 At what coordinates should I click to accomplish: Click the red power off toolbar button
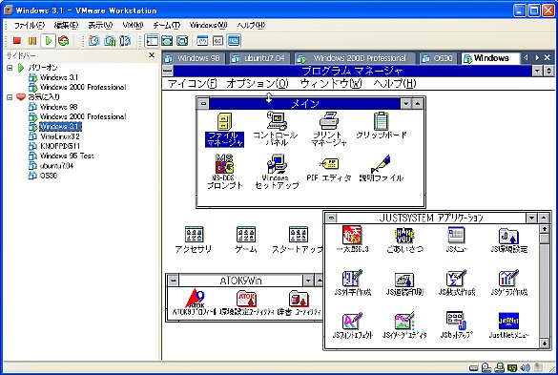(17, 41)
